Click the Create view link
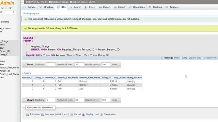Viewport: 218px width, 122px height. coord(110,115)
